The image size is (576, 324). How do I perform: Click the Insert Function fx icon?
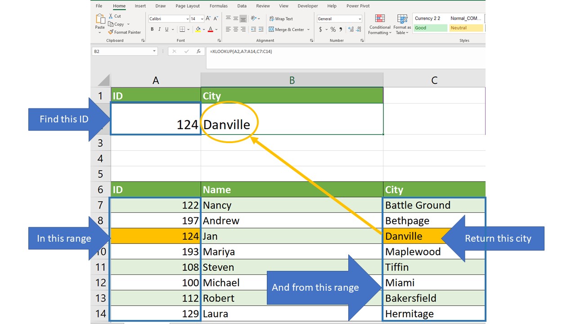point(198,51)
